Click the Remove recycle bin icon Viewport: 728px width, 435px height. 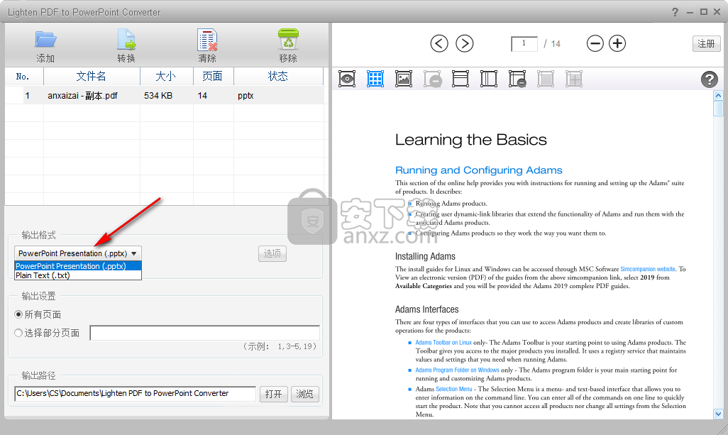point(288,40)
